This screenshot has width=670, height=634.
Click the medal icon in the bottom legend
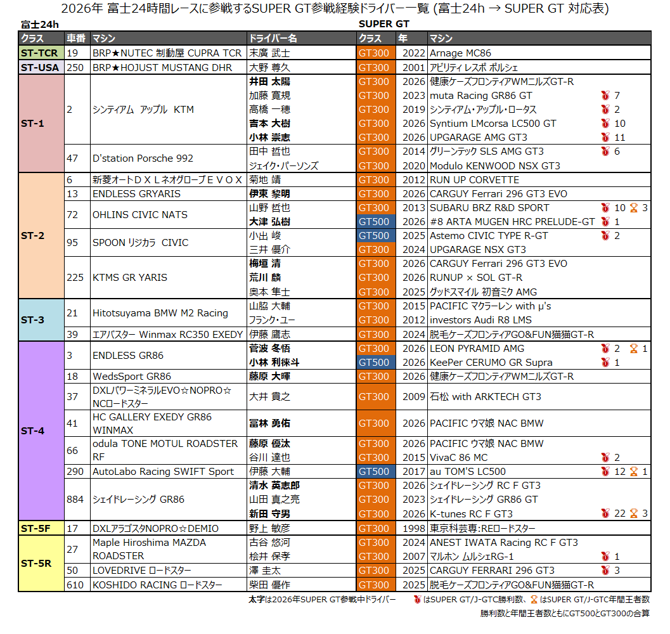tap(418, 599)
